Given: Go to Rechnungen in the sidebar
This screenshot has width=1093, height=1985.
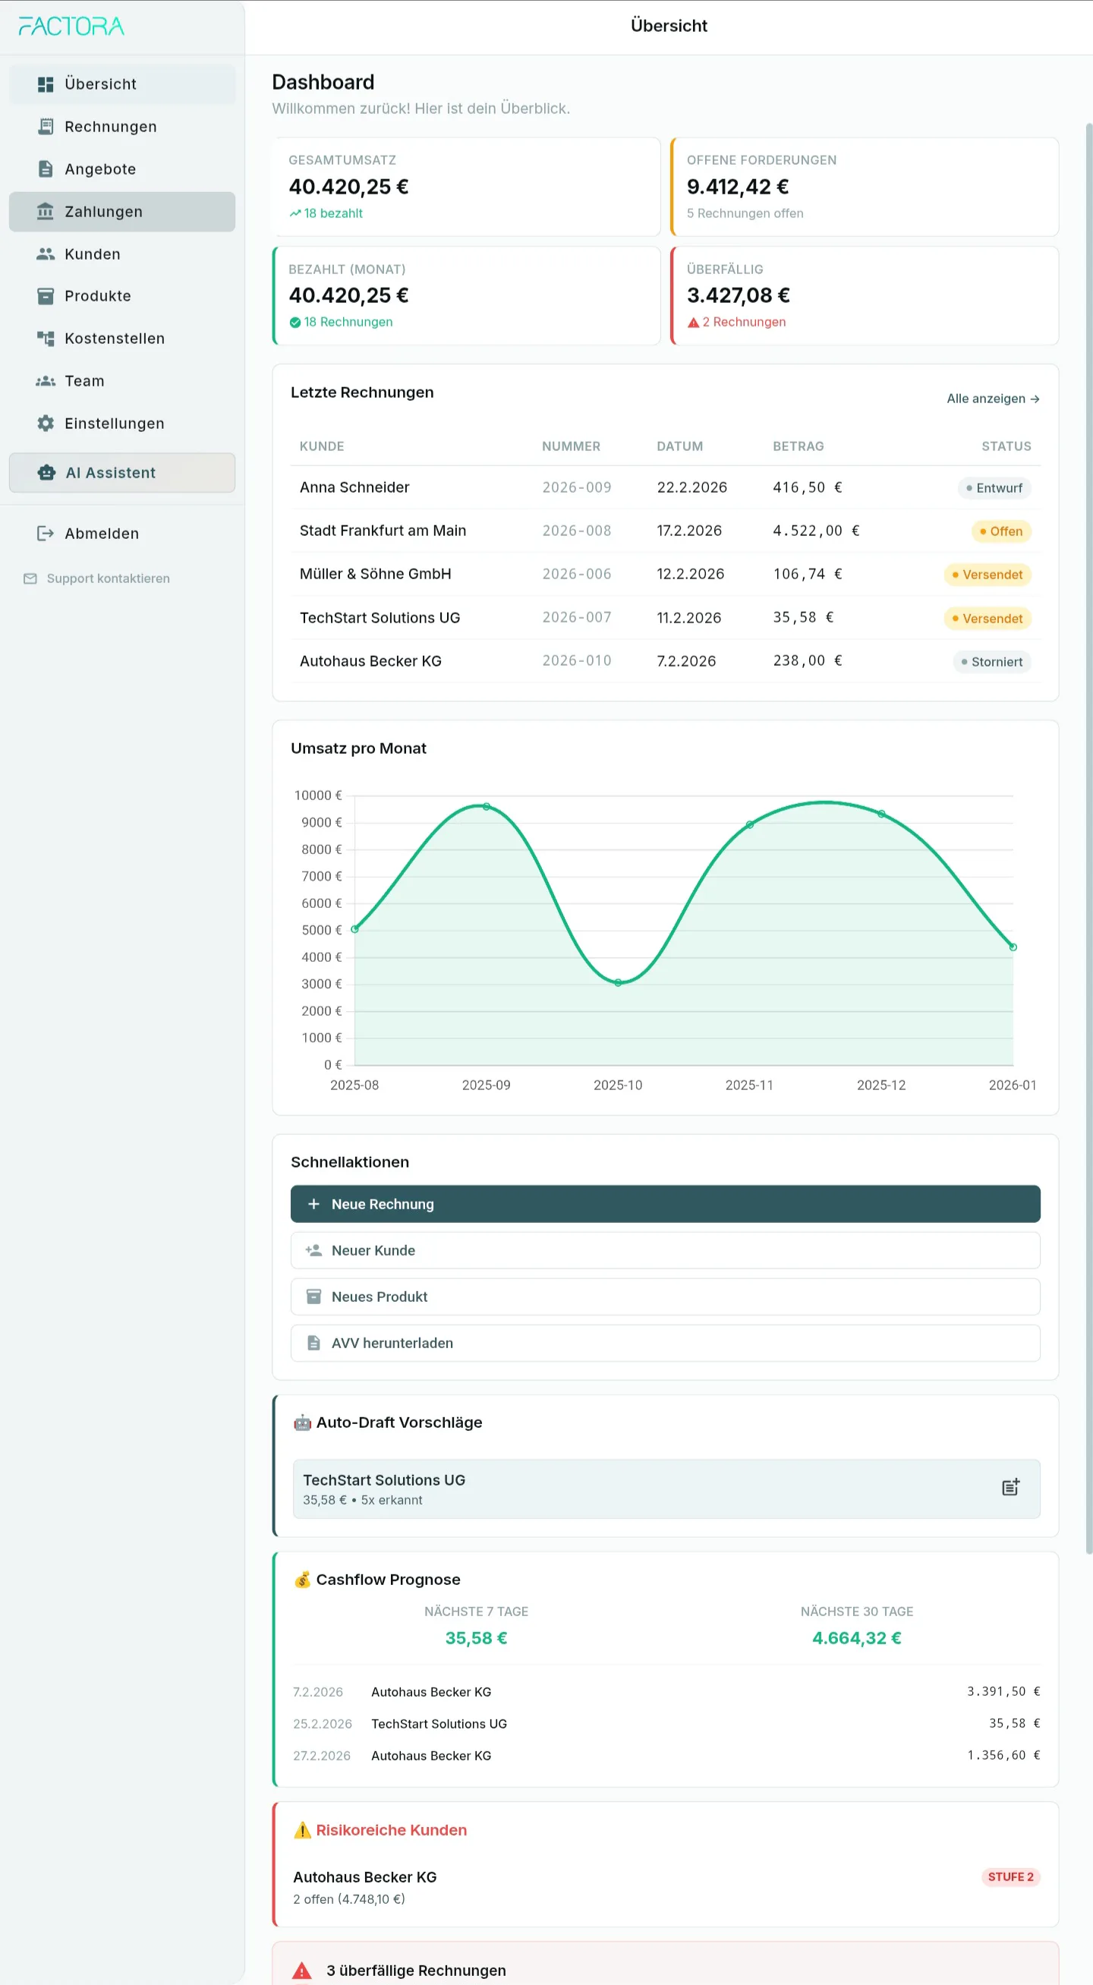Looking at the screenshot, I should coord(121,126).
